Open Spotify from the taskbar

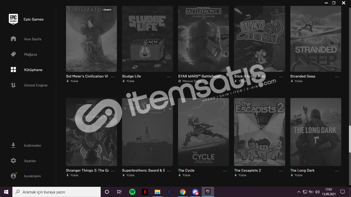point(132,192)
